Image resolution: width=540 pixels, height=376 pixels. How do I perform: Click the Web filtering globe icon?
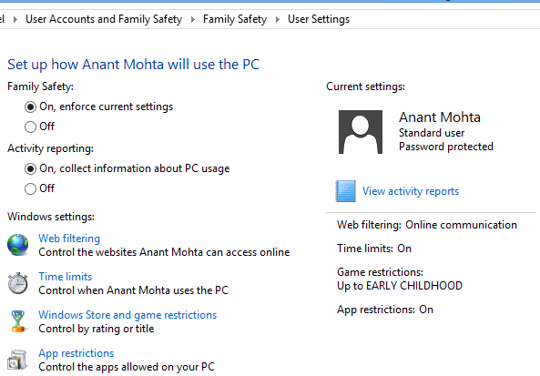pos(18,245)
